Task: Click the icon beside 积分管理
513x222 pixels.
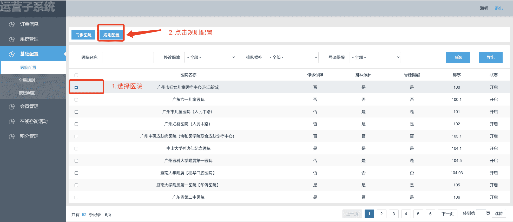Action: click(x=12, y=136)
